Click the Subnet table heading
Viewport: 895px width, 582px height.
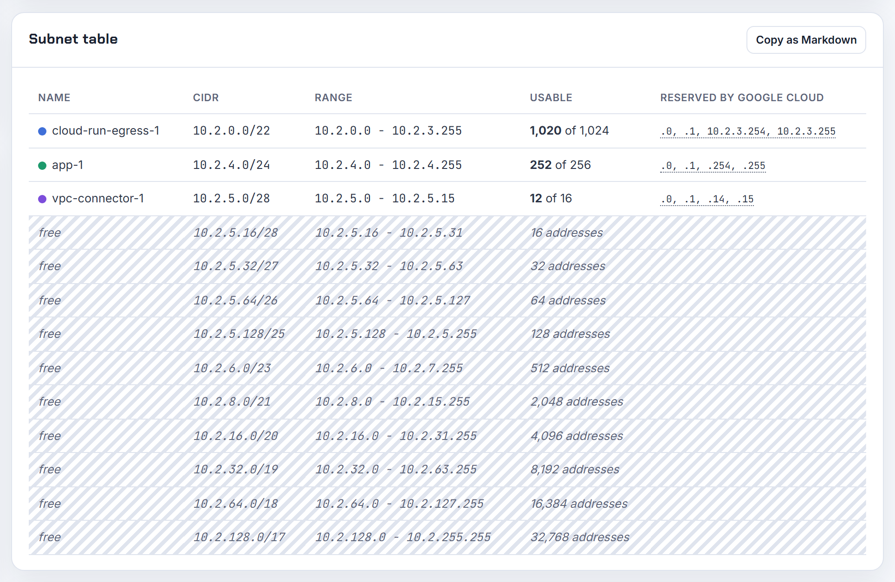pyautogui.click(x=73, y=39)
